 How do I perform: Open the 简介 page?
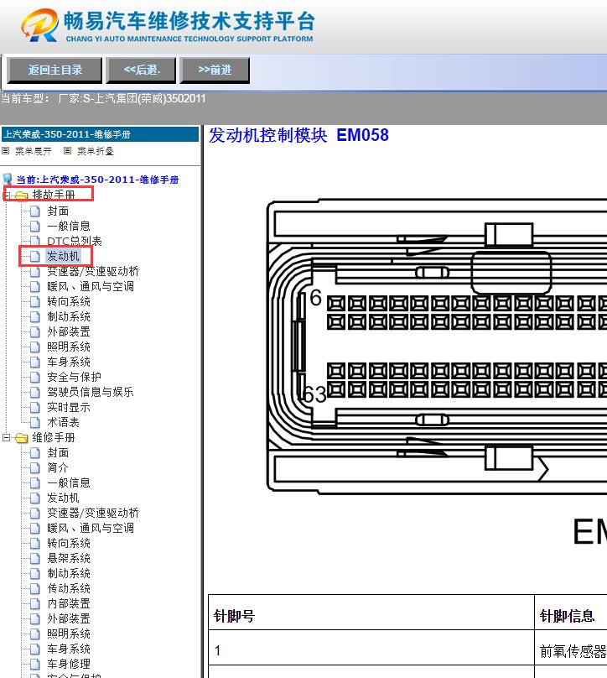coord(58,467)
